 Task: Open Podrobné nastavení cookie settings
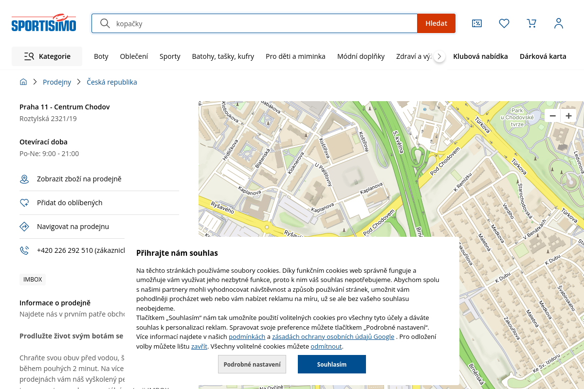click(252, 364)
